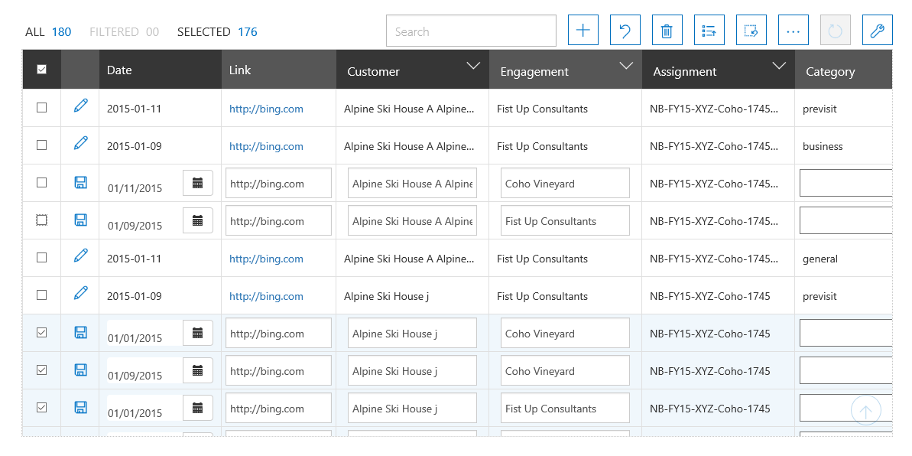This screenshot has width=912, height=456.
Task: Open calendar picker for 01/11/2015 date
Action: click(x=198, y=183)
